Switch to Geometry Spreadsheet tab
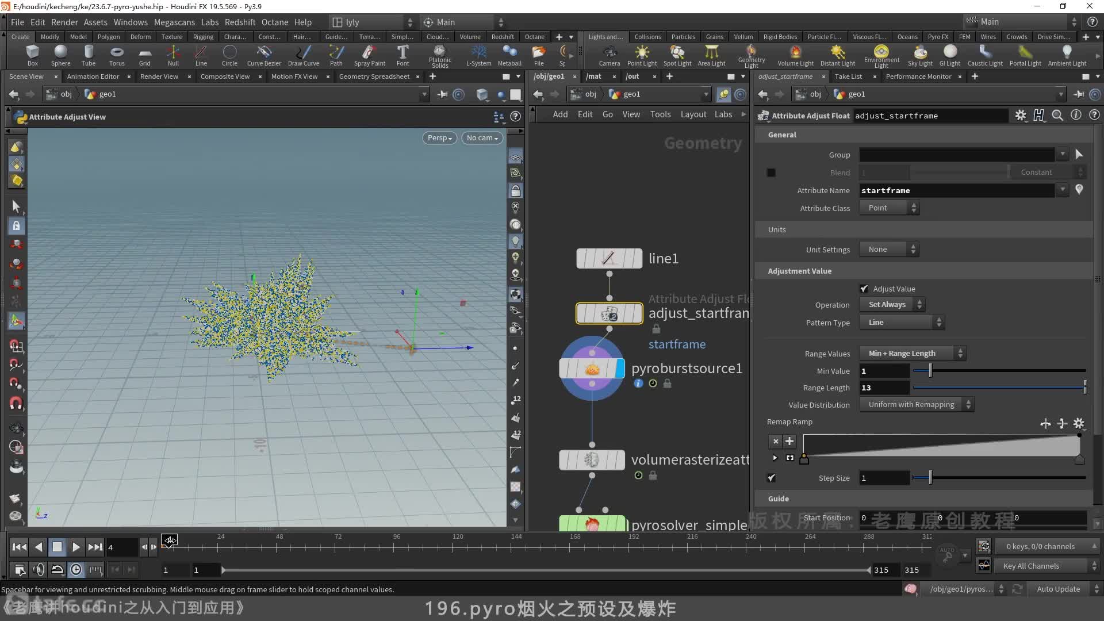The width and height of the screenshot is (1104, 621). [374, 76]
